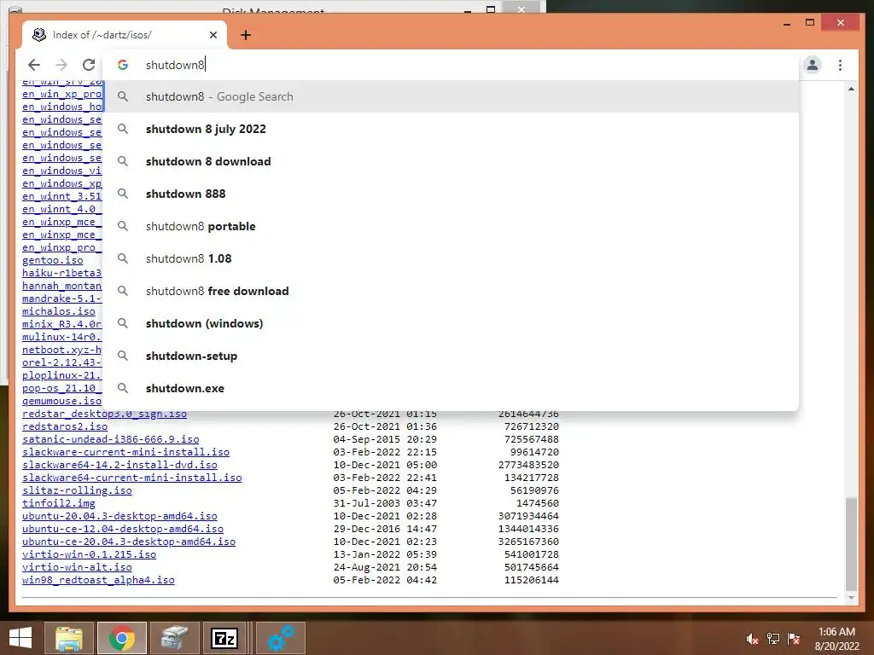Open ubuntu-ce-12.04-desktop-amd64.iso link
The width and height of the screenshot is (874, 655).
point(123,529)
